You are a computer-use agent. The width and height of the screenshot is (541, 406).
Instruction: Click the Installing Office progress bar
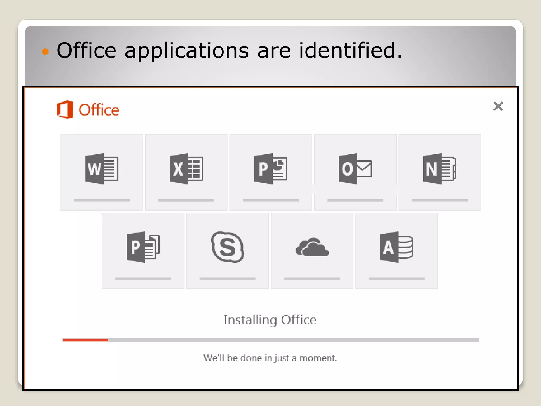[x=271, y=340]
